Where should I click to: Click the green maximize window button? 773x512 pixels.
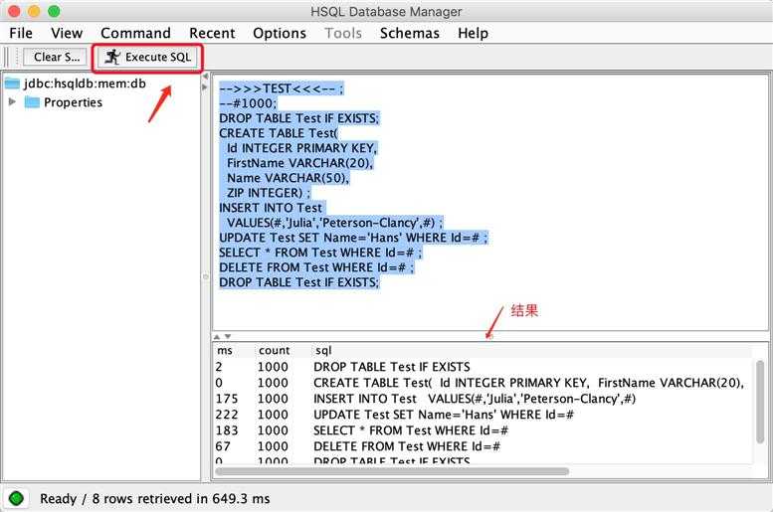(55, 11)
